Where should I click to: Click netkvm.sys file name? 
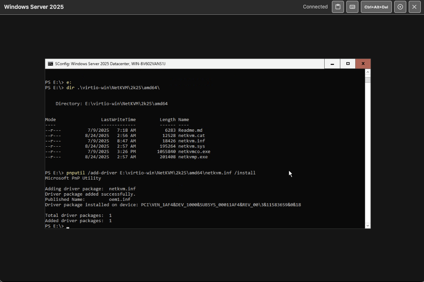pyautogui.click(x=191, y=146)
